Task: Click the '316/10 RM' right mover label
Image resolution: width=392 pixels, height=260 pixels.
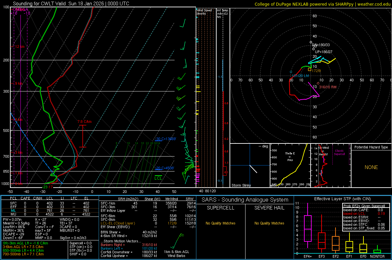Action: [328, 87]
